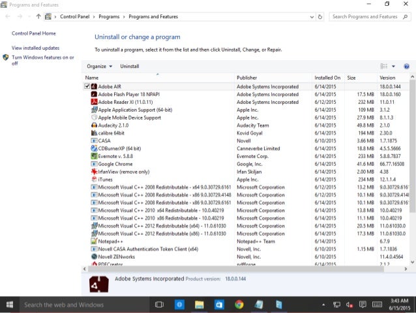Uncheck the Adobe AIR checkbox

pyautogui.click(x=87, y=86)
